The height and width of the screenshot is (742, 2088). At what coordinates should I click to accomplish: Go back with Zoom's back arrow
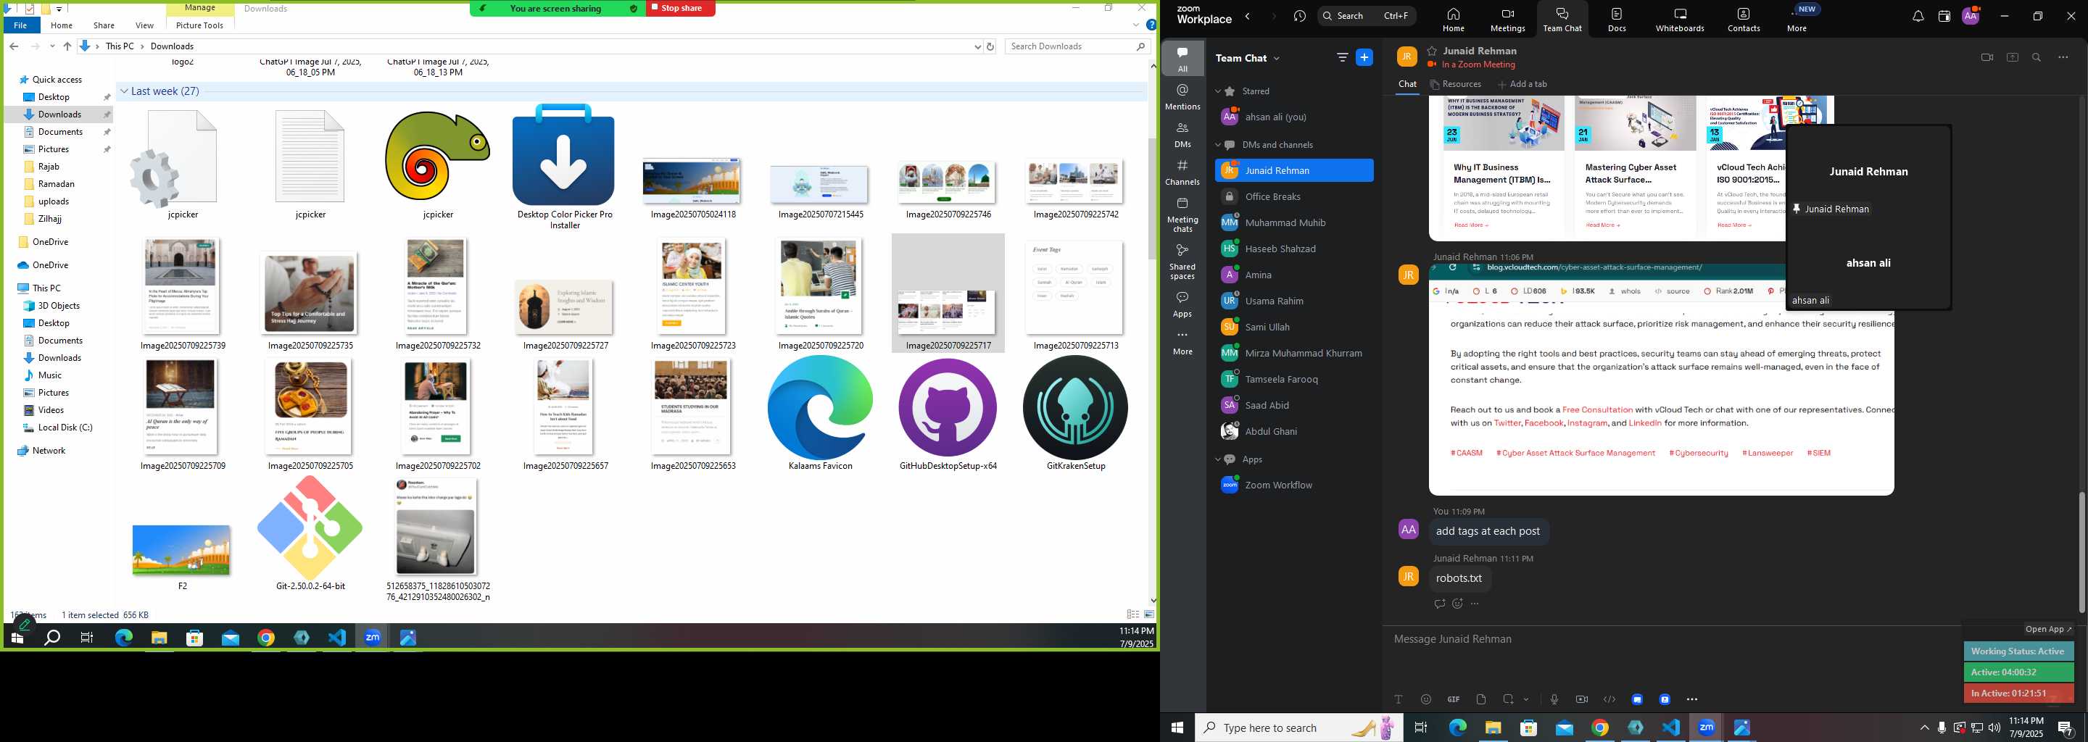coord(1248,16)
